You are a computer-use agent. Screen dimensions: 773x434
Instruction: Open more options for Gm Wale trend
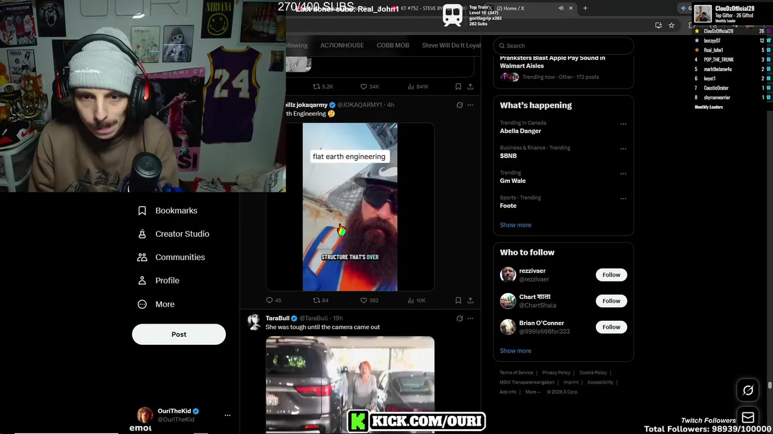tap(623, 174)
